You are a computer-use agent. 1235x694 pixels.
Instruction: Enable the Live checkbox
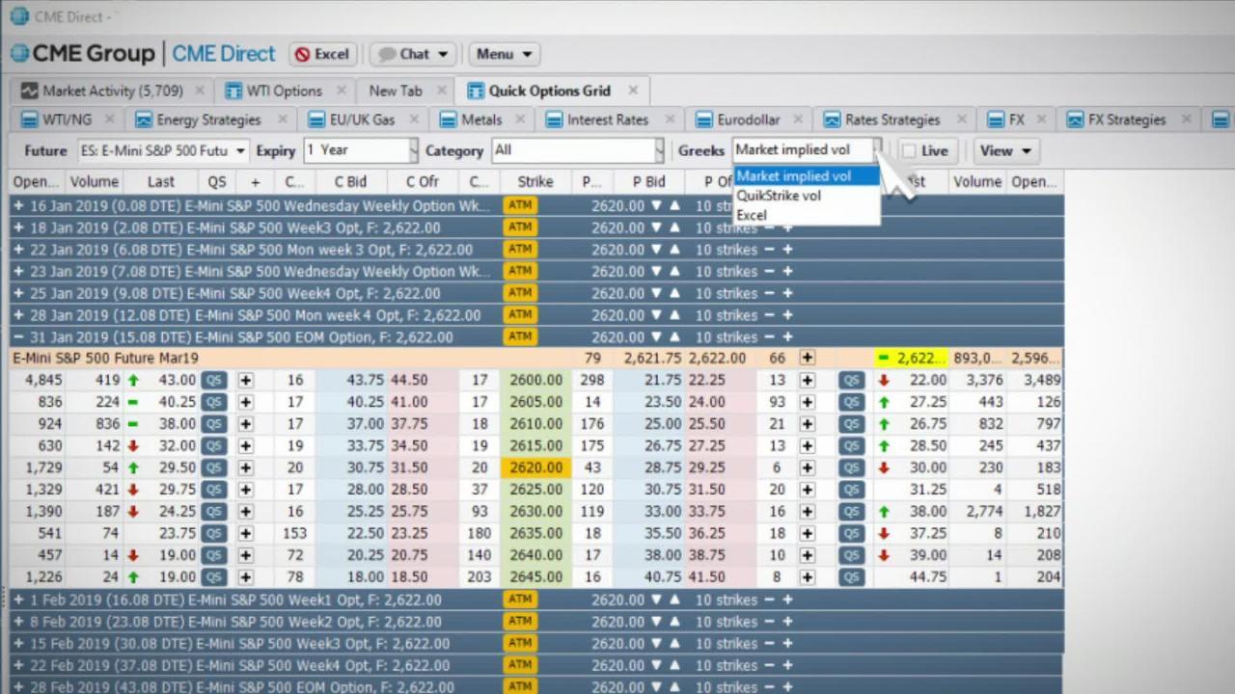909,150
